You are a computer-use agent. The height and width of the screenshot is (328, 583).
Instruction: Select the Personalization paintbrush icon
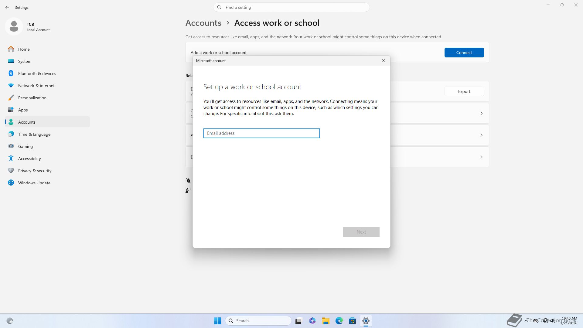11,98
